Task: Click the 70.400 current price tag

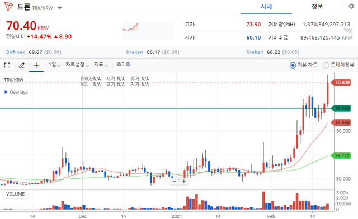Action: pyautogui.click(x=341, y=82)
